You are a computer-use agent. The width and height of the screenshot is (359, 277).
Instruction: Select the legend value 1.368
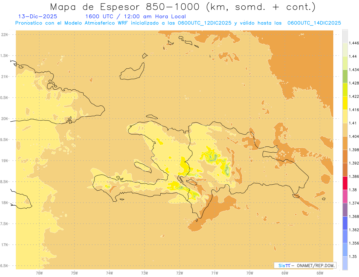(354, 216)
